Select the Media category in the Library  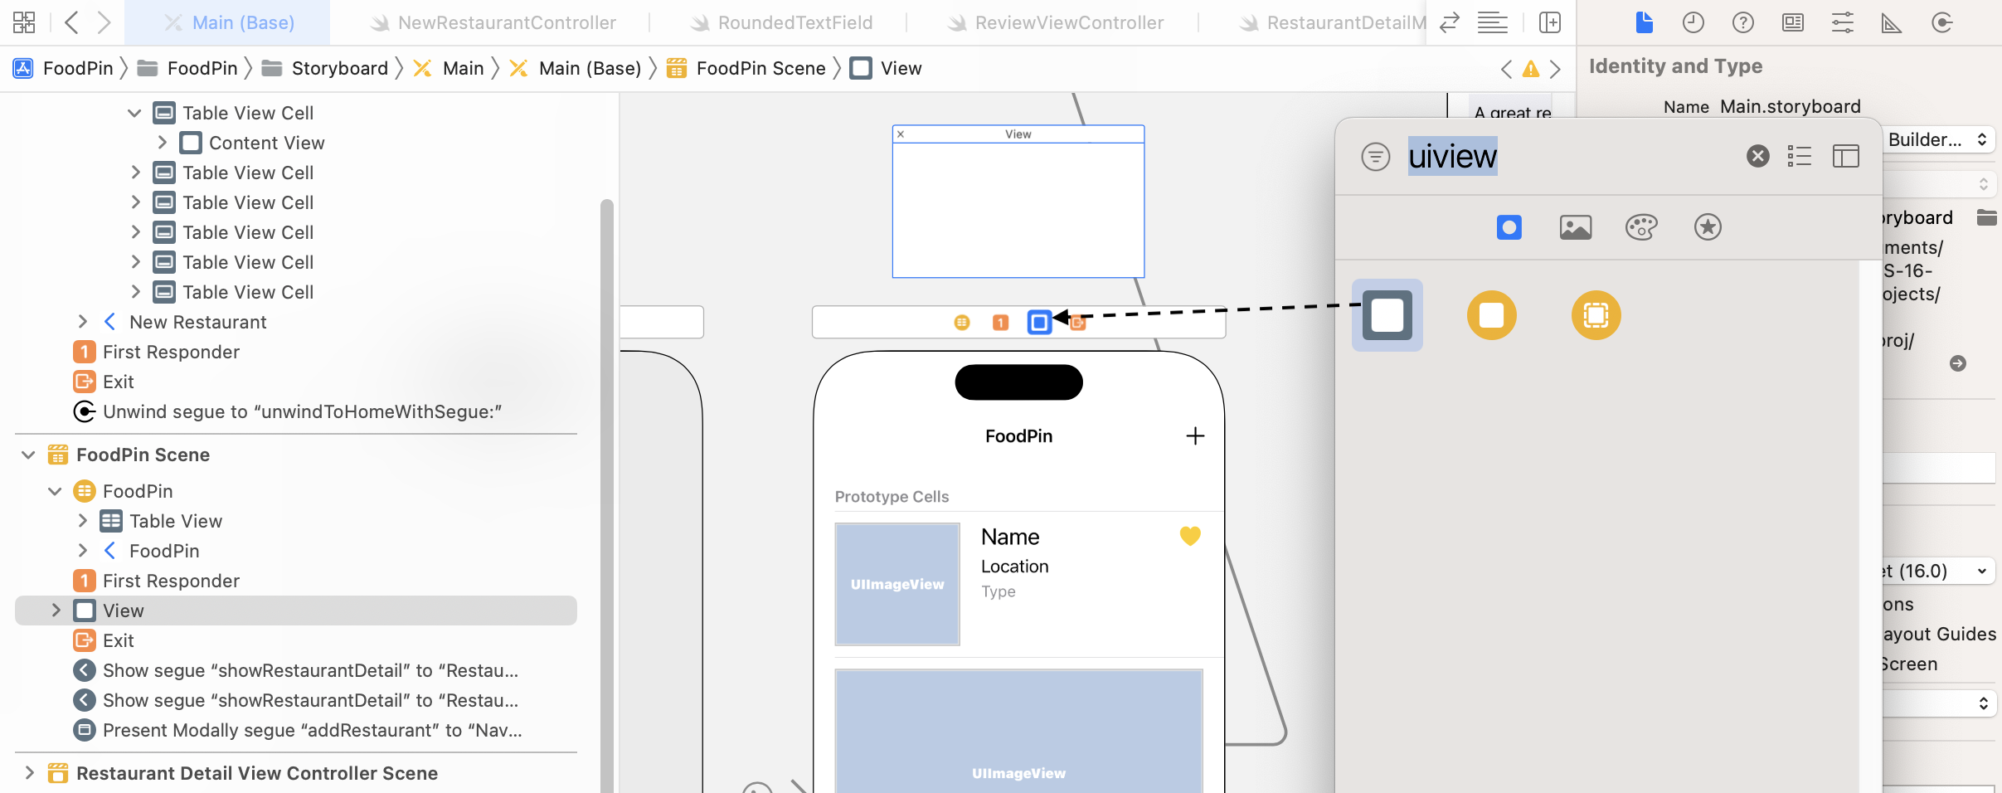pos(1573,227)
